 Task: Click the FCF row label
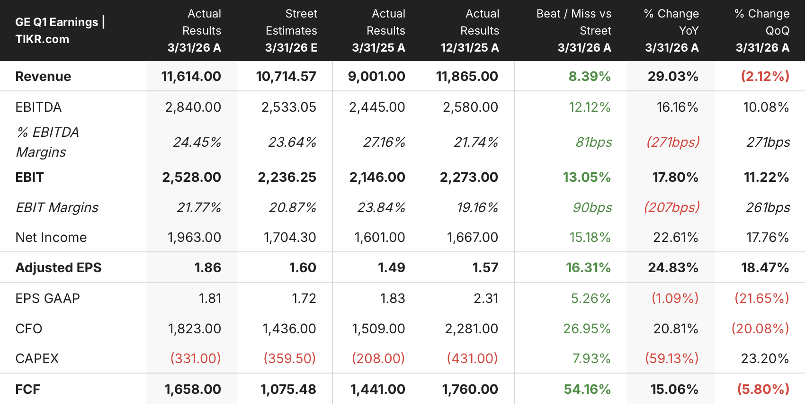27,389
